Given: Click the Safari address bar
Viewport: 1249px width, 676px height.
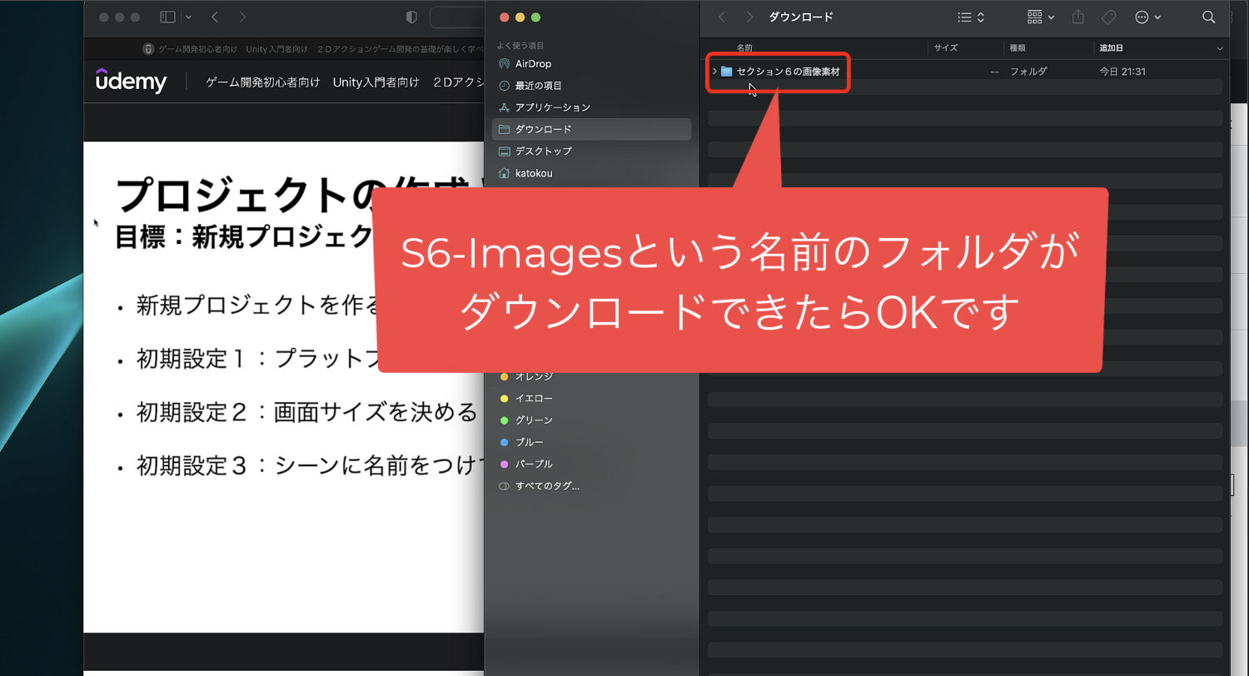Looking at the screenshot, I should (458, 17).
